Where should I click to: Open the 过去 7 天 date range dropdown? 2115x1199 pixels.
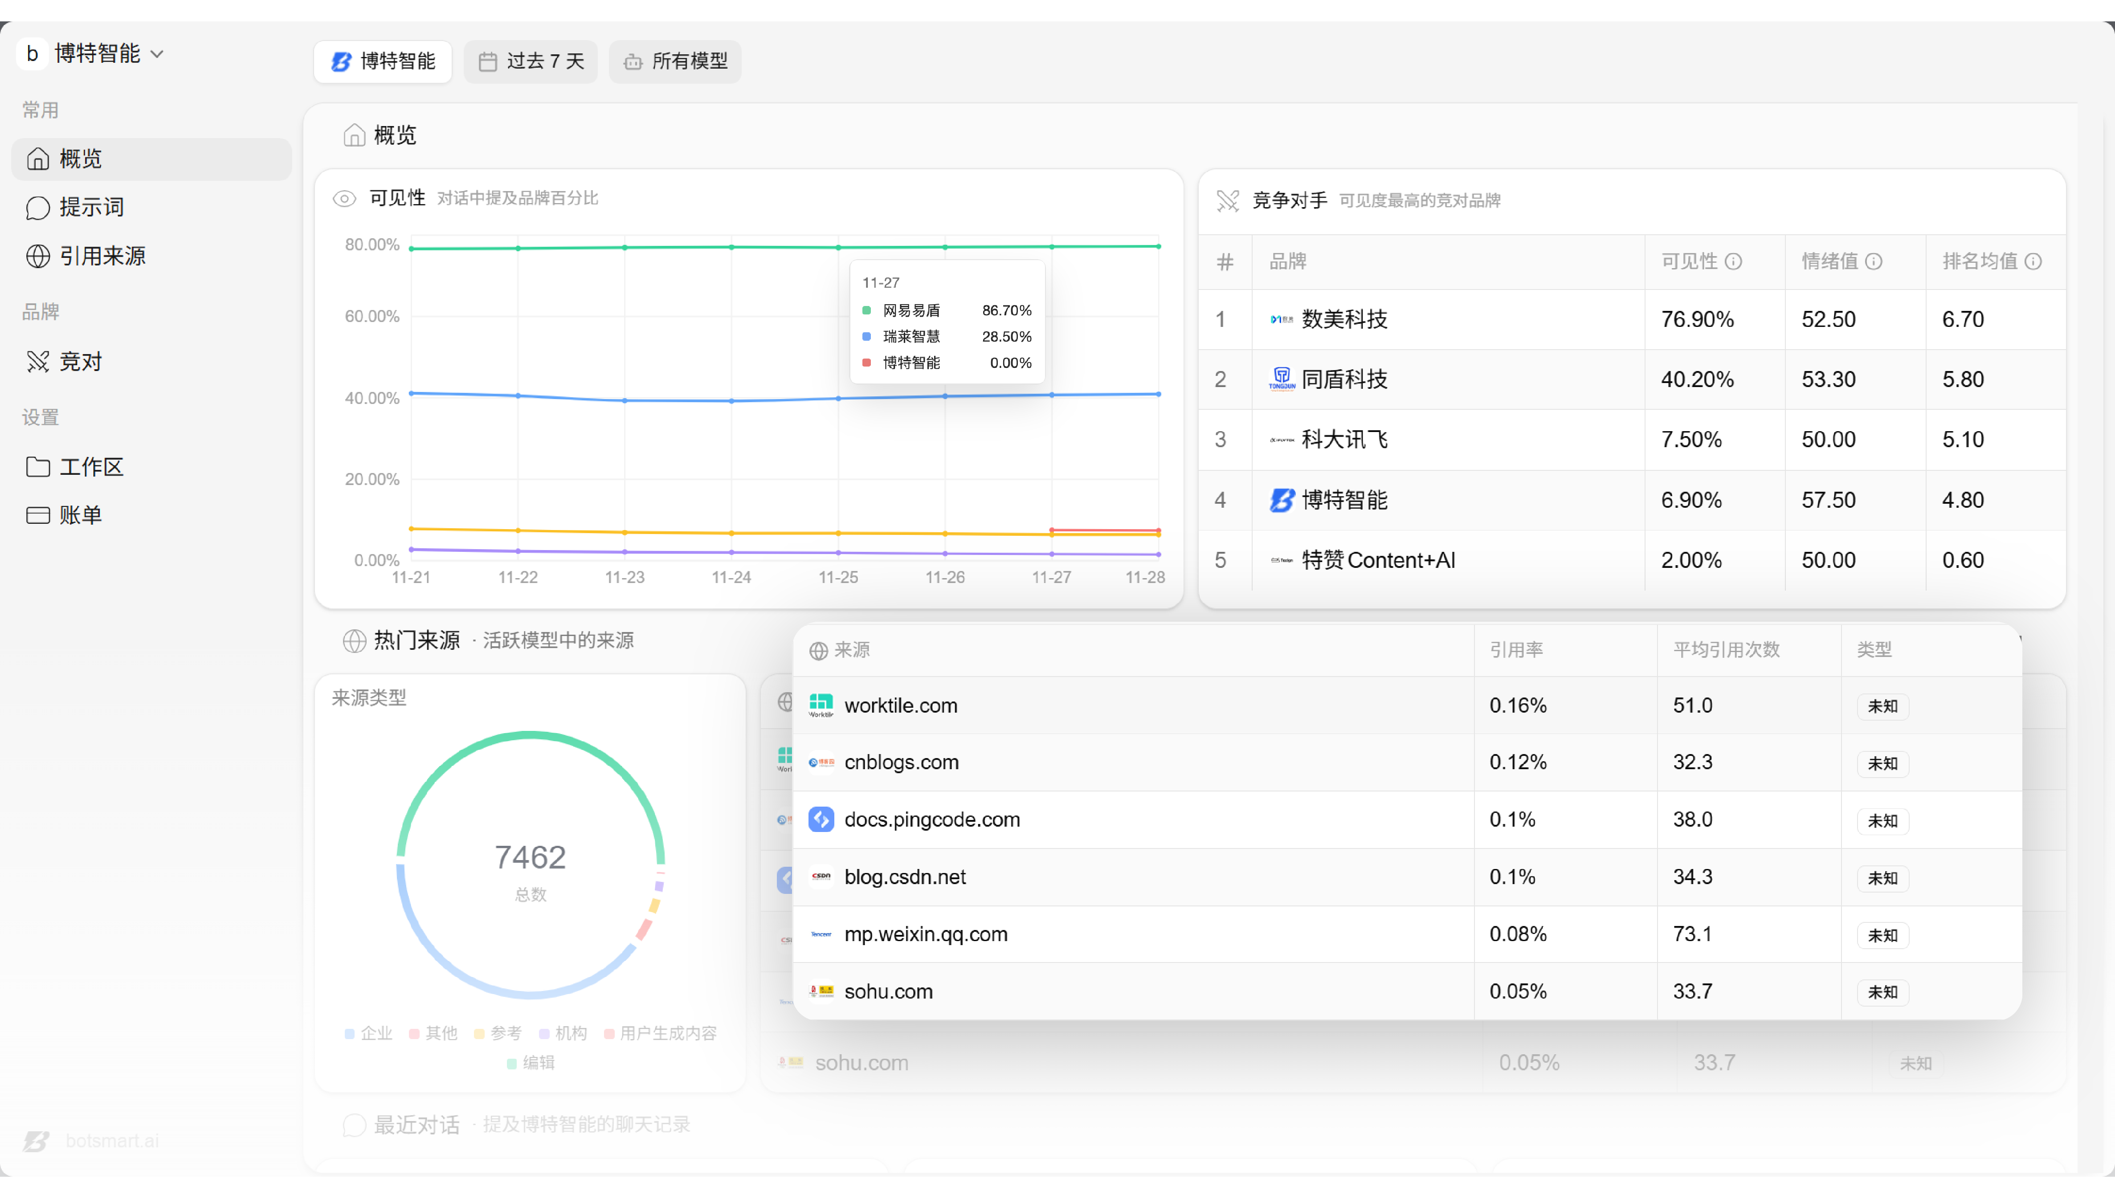(x=531, y=62)
